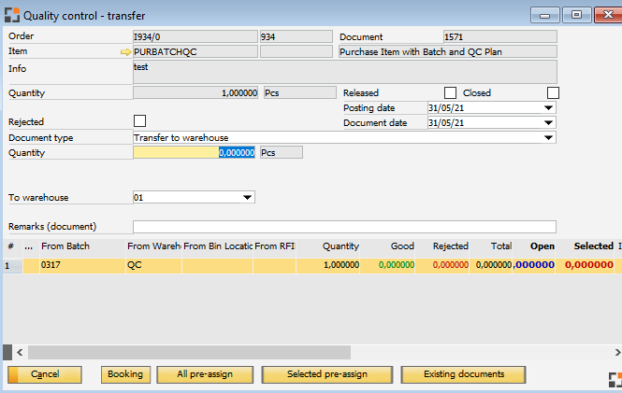This screenshot has height=393, width=622.
Task: Maximize the Quality control window
Action: tap(576, 15)
